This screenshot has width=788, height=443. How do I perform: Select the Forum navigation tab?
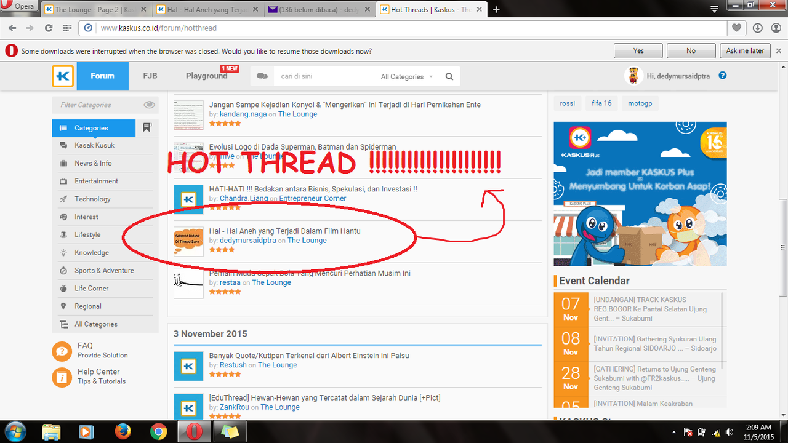(102, 76)
